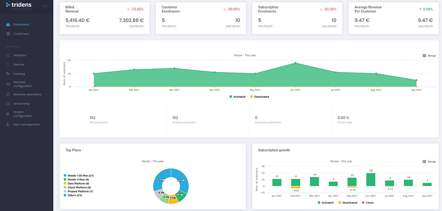This screenshot has height=211, width=442.
Task: Click the Jun 2021 bar in Subscription growth
Action: point(371,179)
